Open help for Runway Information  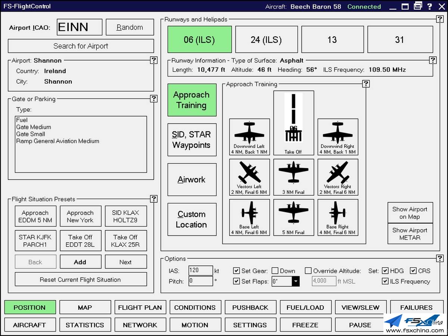433,60
